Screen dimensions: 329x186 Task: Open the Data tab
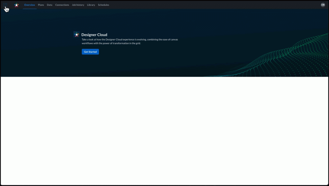(49, 5)
